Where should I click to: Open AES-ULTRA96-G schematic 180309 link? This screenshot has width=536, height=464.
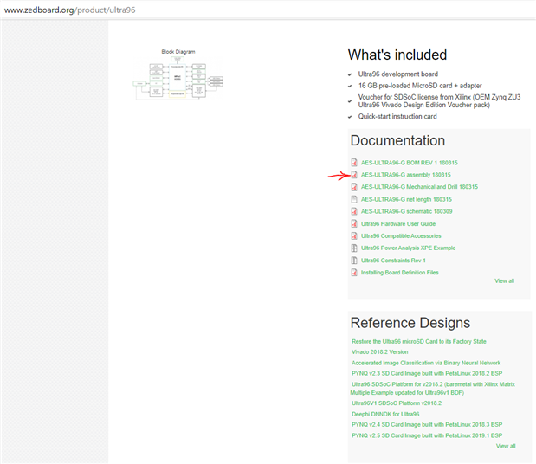point(406,211)
